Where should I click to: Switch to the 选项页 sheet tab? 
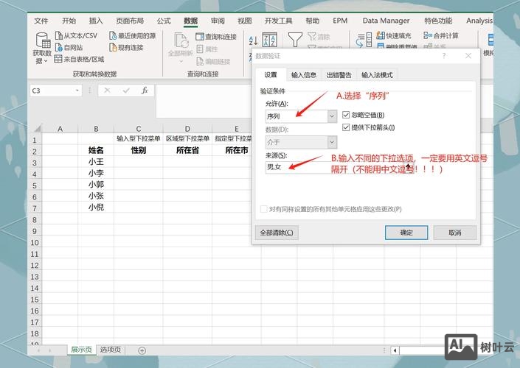point(111,350)
